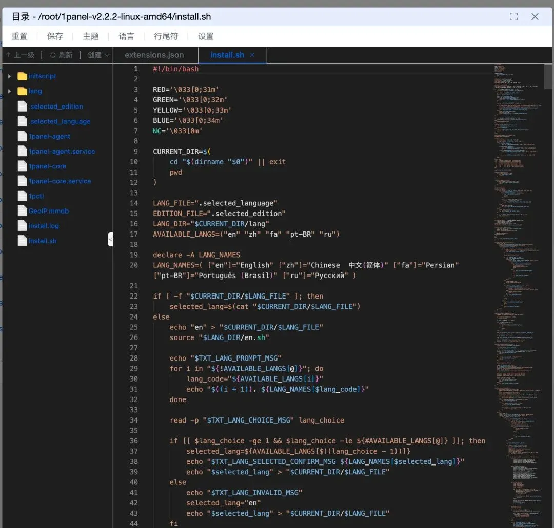Click line number 20 in gutter
This screenshot has height=528, width=554.
(133, 265)
